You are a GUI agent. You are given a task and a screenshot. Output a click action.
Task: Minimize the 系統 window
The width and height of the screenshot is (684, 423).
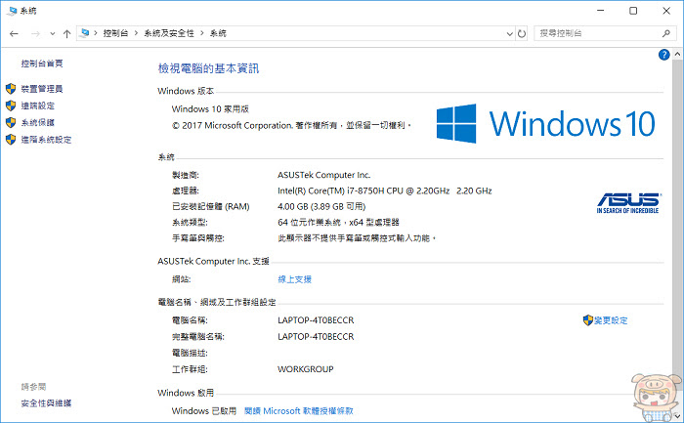[600, 11]
